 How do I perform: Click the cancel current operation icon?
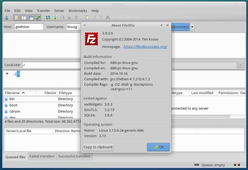tap(62, 17)
